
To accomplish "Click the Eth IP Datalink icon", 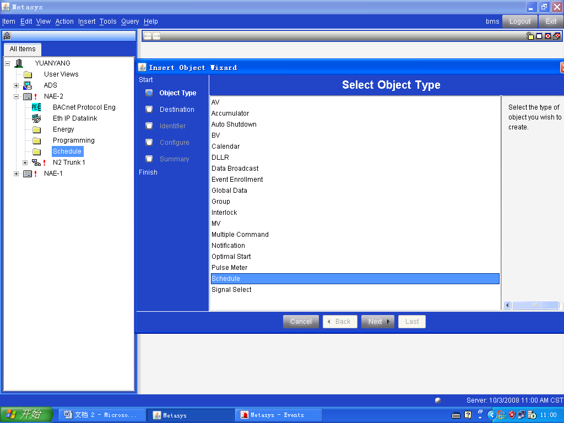I will tap(36, 118).
